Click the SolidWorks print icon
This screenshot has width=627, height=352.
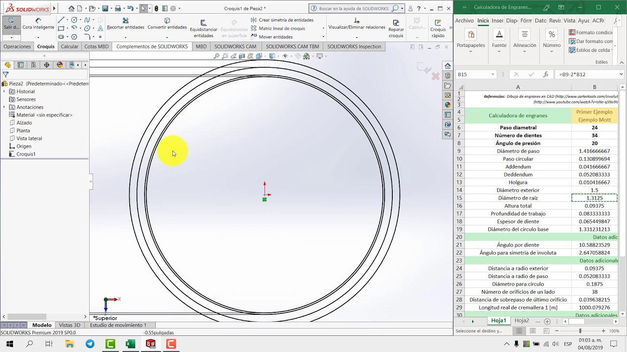(x=118, y=8)
